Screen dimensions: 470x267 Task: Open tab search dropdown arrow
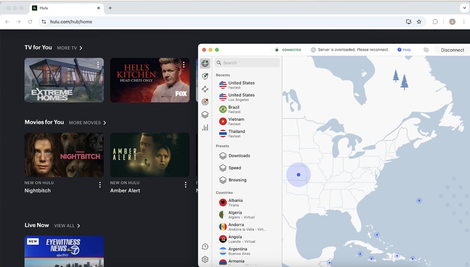coord(464,8)
